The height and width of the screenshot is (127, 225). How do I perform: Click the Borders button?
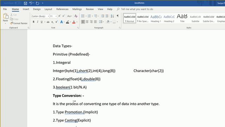coord(114,22)
